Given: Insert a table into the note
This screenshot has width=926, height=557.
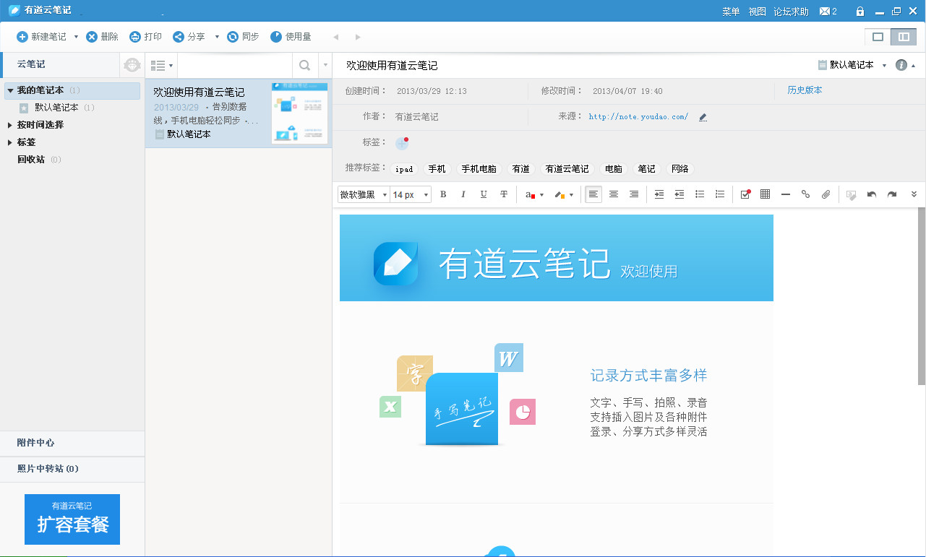Looking at the screenshot, I should [764, 194].
